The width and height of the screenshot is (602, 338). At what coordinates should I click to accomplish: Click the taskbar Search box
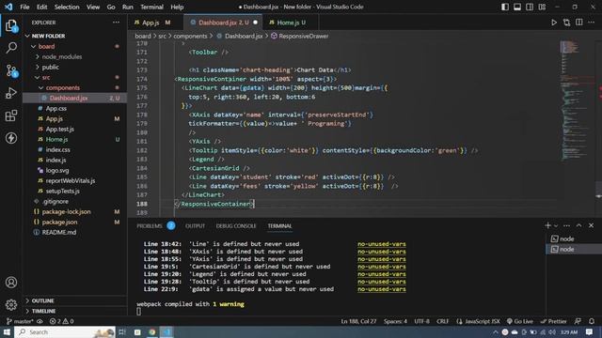[x=65, y=331]
